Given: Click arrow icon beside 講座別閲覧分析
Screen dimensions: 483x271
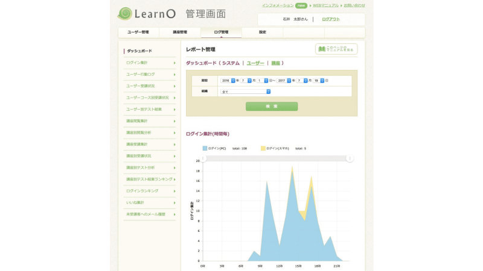Looking at the screenshot, I should coord(174,132).
